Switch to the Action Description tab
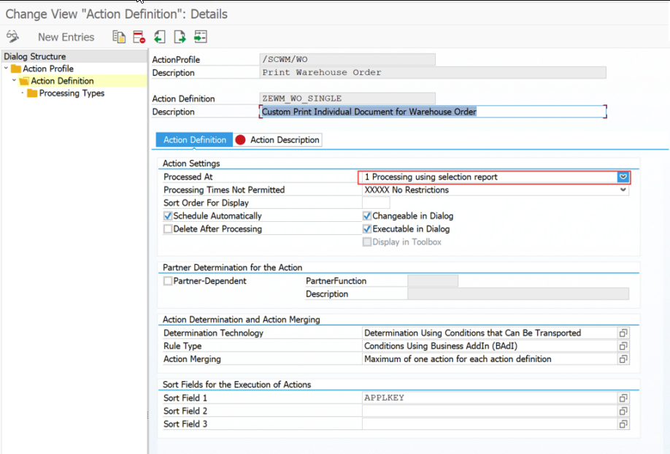 [x=278, y=140]
